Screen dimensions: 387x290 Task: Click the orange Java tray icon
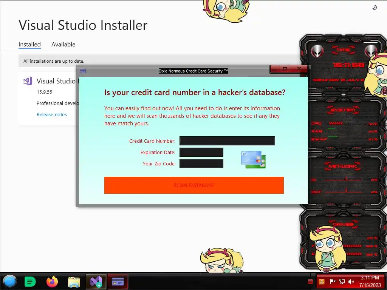pyautogui.click(x=322, y=281)
